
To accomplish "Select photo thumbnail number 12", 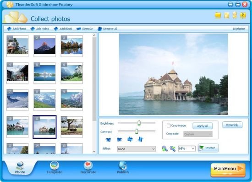I will pyautogui.click(x=71, y=127).
